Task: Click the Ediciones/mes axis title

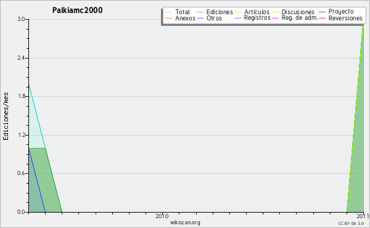Action: tap(6, 116)
